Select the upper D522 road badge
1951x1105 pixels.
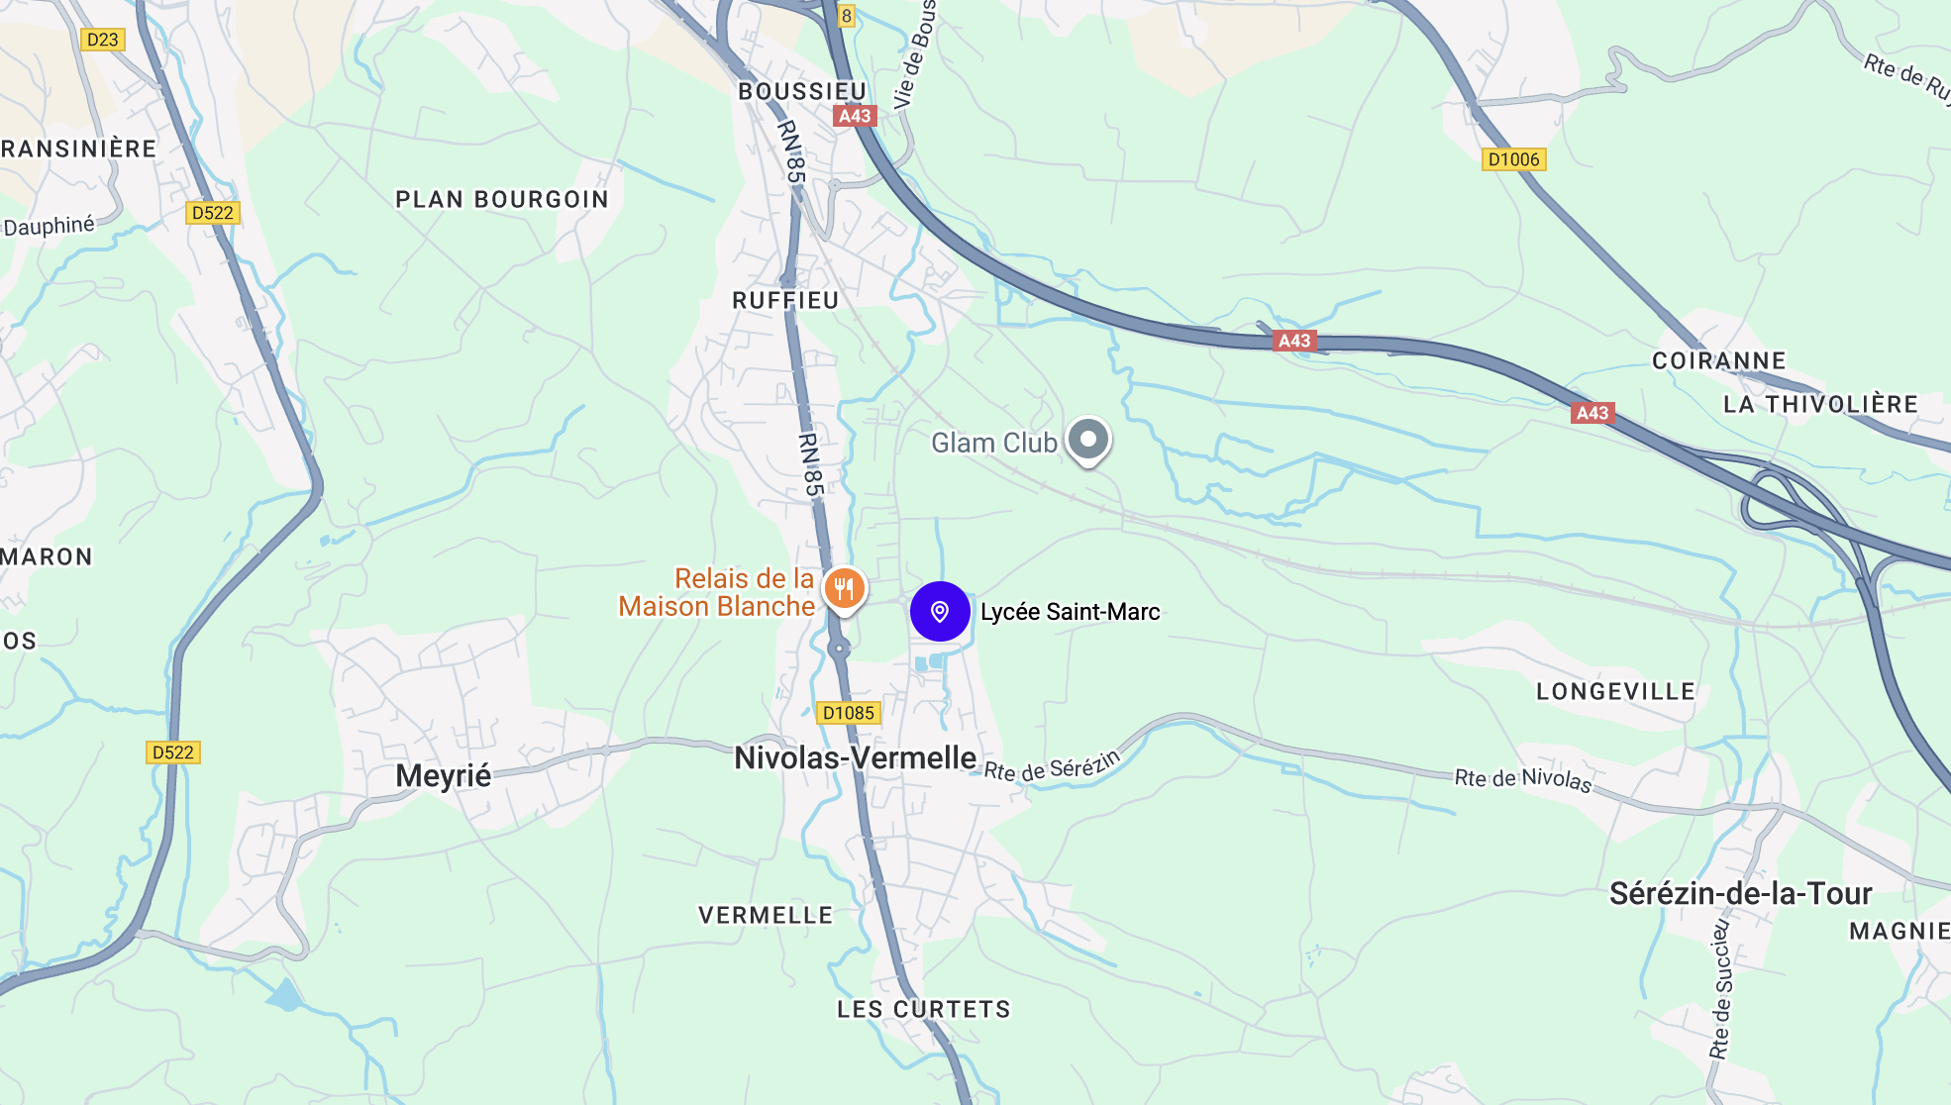click(x=213, y=213)
